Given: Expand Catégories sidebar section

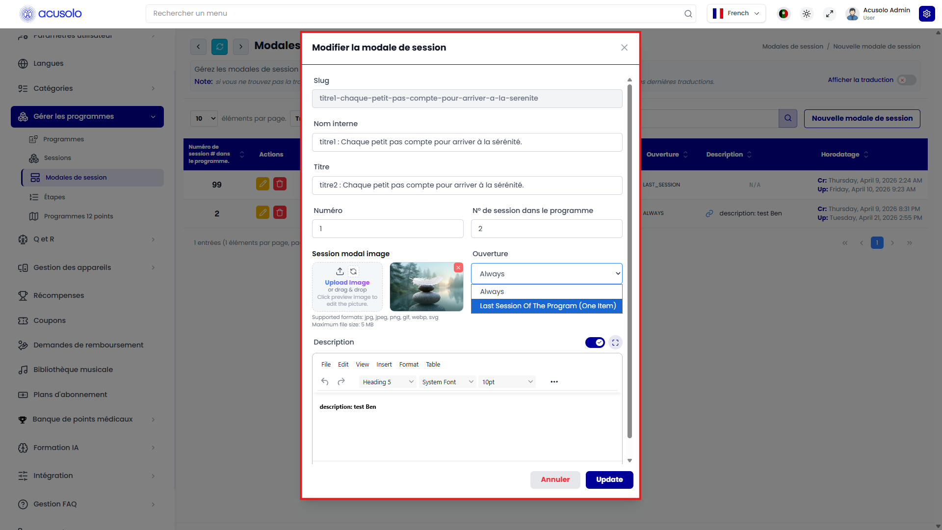Looking at the screenshot, I should [x=87, y=88].
